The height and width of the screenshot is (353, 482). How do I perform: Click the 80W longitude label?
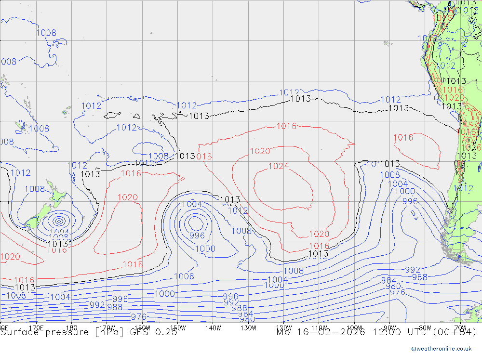(425, 328)
